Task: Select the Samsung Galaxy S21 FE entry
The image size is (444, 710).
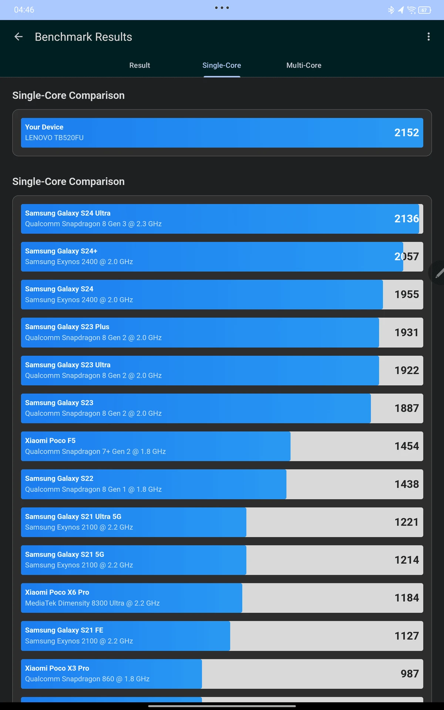Action: point(222,636)
